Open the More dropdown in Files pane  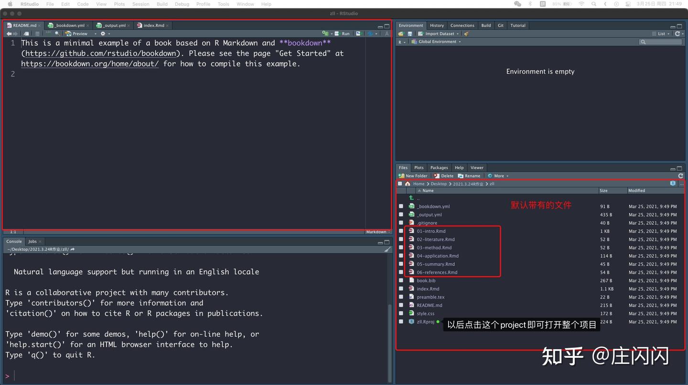498,176
